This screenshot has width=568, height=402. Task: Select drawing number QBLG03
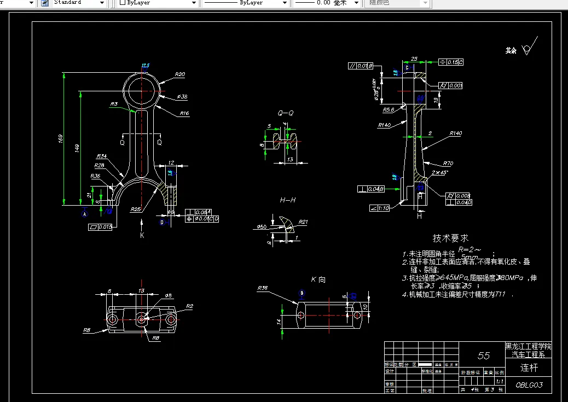pos(529,386)
